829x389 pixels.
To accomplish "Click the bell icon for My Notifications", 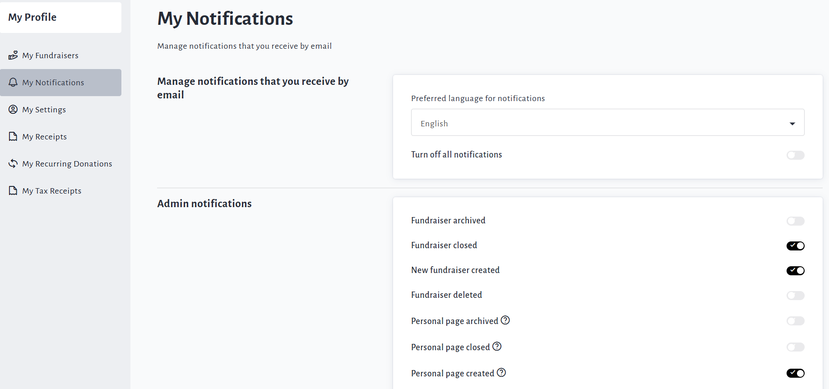I will [13, 83].
